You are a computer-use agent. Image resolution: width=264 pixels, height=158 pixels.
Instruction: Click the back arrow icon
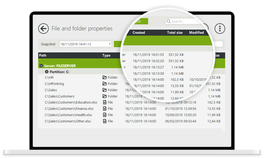pyautogui.click(x=43, y=29)
